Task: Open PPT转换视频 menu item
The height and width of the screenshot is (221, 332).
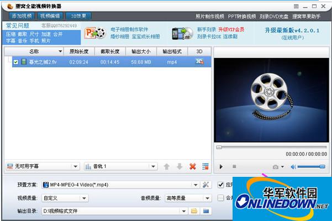Action: pyautogui.click(x=242, y=17)
